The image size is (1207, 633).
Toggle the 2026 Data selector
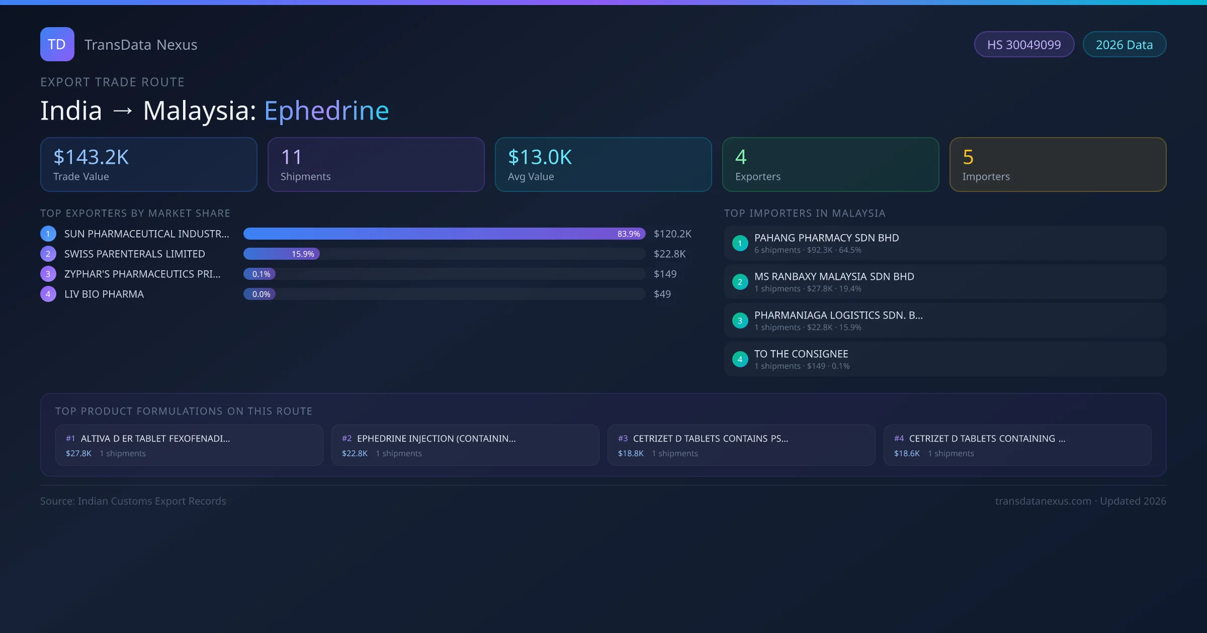tap(1124, 44)
